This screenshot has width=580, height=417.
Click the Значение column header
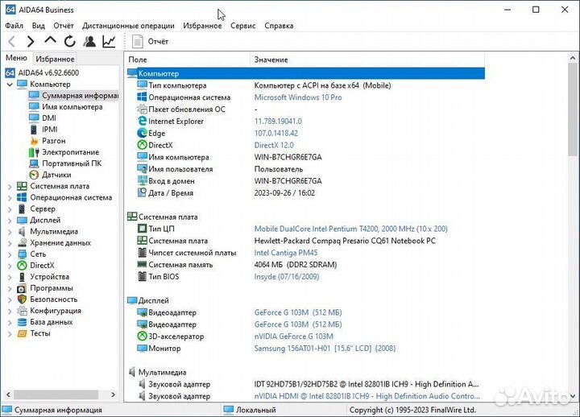[367, 60]
